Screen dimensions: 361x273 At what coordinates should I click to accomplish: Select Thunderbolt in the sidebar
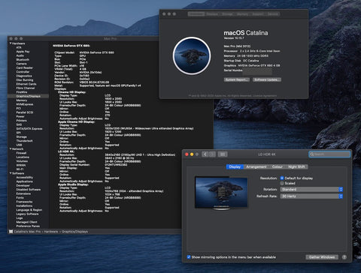pyautogui.click(x=24, y=141)
